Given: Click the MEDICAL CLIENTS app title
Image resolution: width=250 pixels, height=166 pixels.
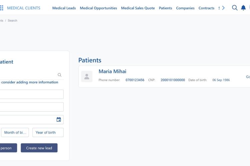Looking at the screenshot, I should pos(24,8).
